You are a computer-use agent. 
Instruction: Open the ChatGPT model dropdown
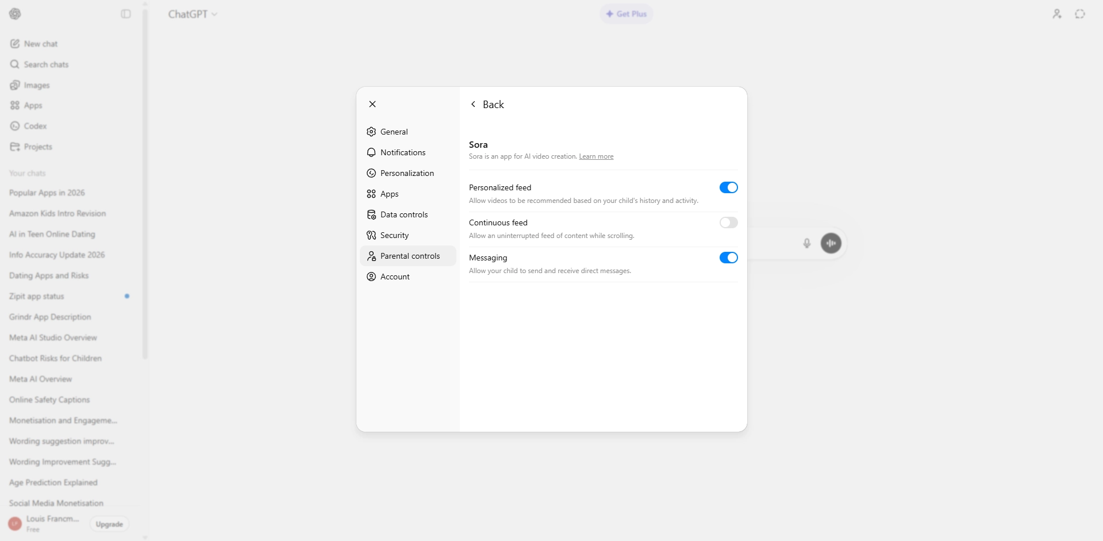click(193, 14)
